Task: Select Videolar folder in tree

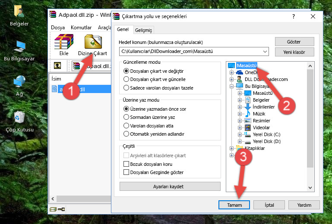Action: tap(261, 128)
